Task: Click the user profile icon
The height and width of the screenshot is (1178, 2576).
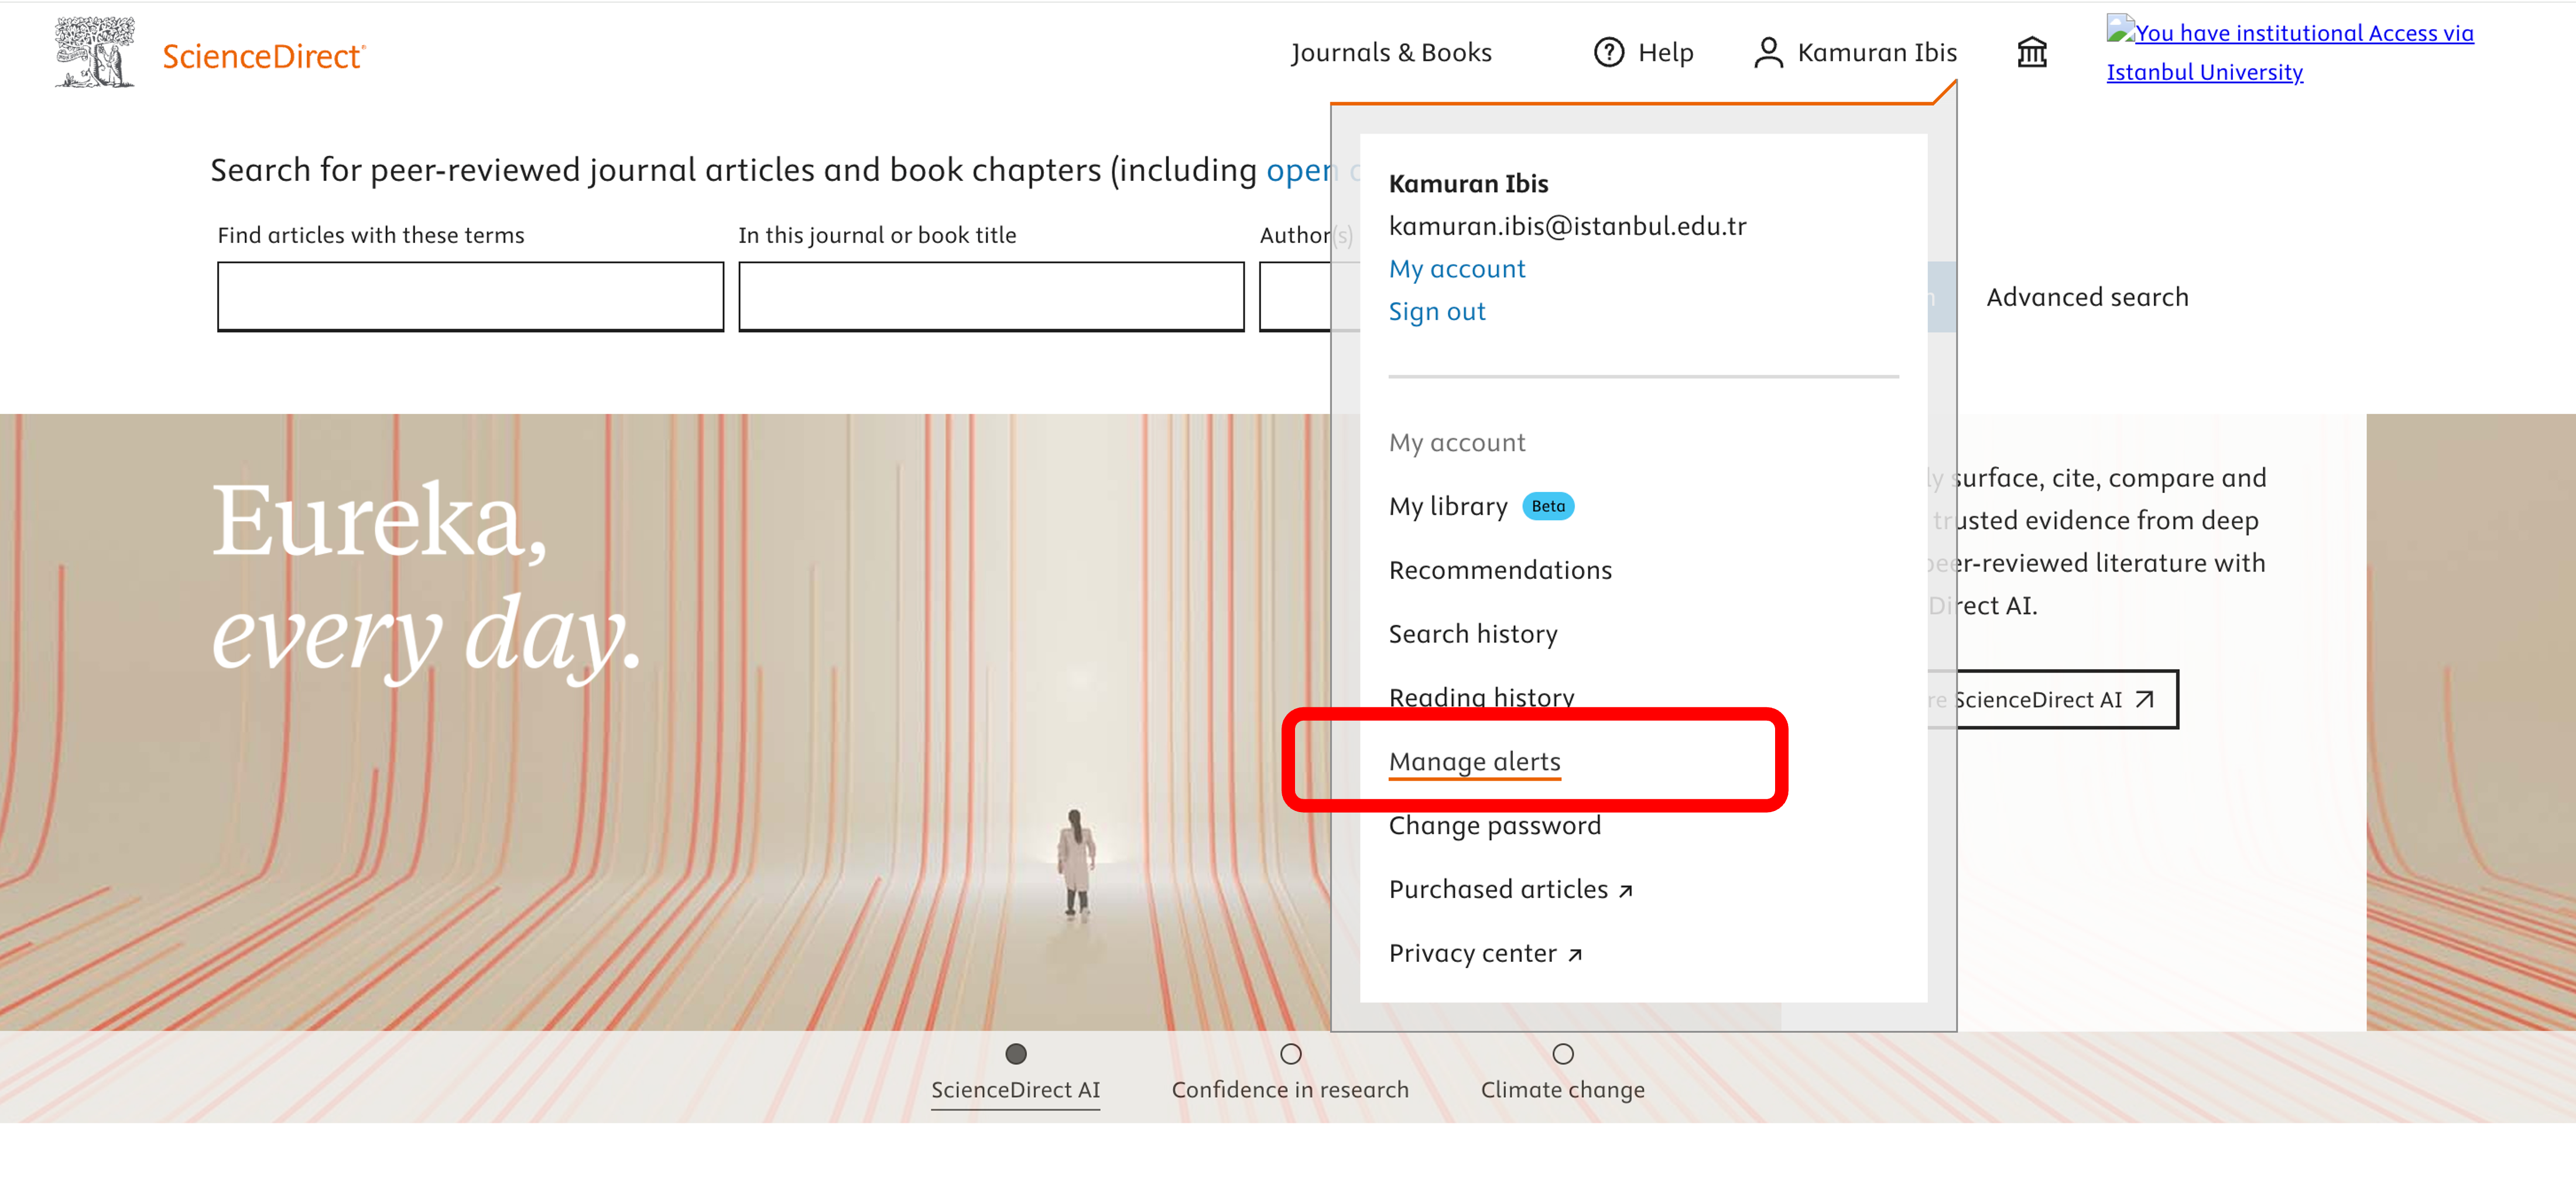Action: [1768, 52]
